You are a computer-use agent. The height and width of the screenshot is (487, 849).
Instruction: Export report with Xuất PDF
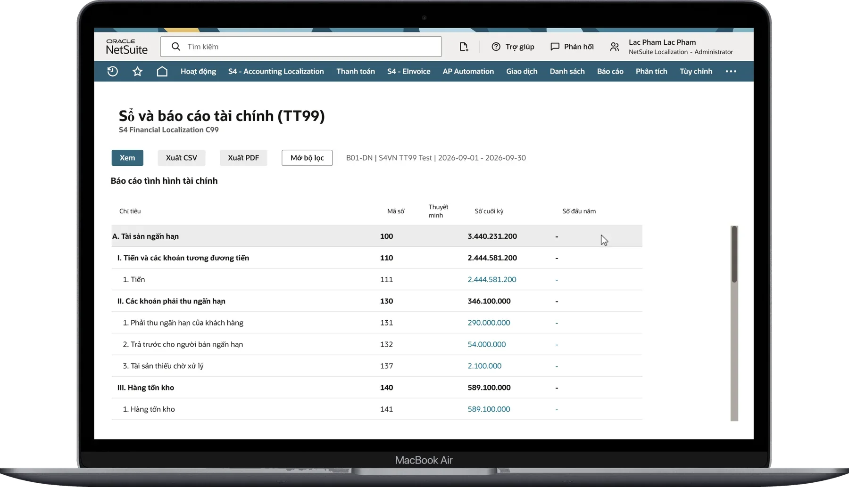(x=243, y=158)
